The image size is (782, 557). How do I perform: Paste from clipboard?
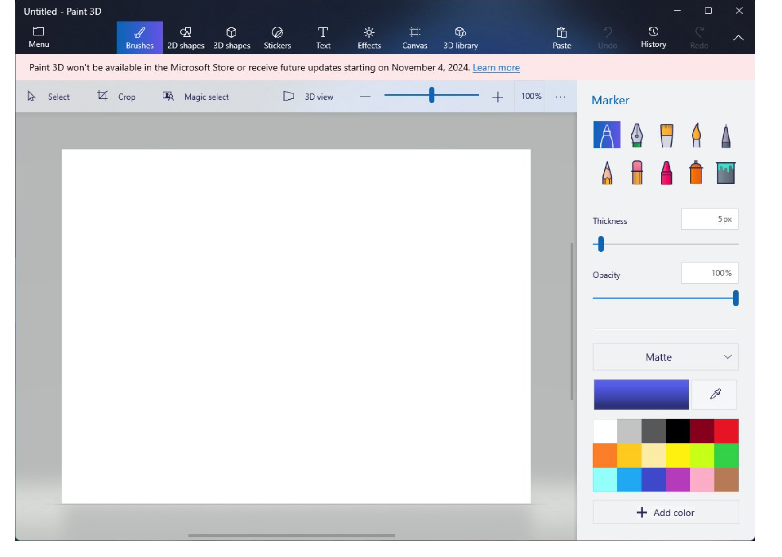click(x=561, y=38)
